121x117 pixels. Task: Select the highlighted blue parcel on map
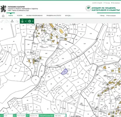[x=65, y=72]
